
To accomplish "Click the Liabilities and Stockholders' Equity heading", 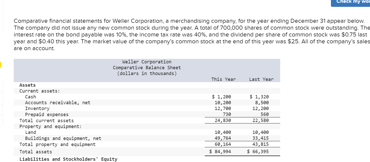I will click(69, 159).
